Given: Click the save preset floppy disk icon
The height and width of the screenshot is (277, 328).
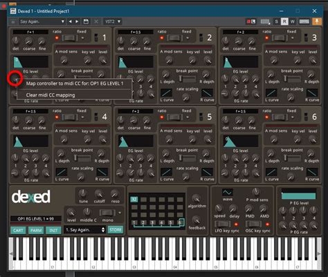Looking at the screenshot, I should (86, 21).
